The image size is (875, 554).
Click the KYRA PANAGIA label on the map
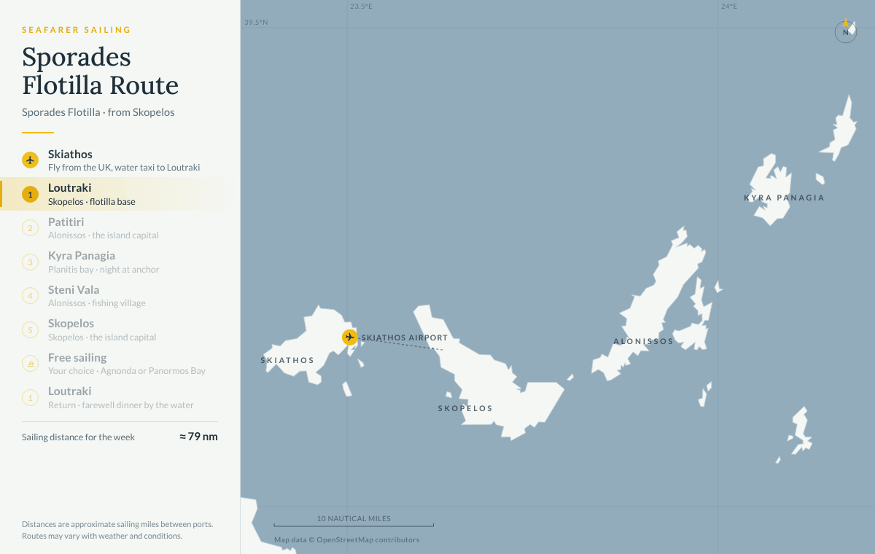pos(784,198)
